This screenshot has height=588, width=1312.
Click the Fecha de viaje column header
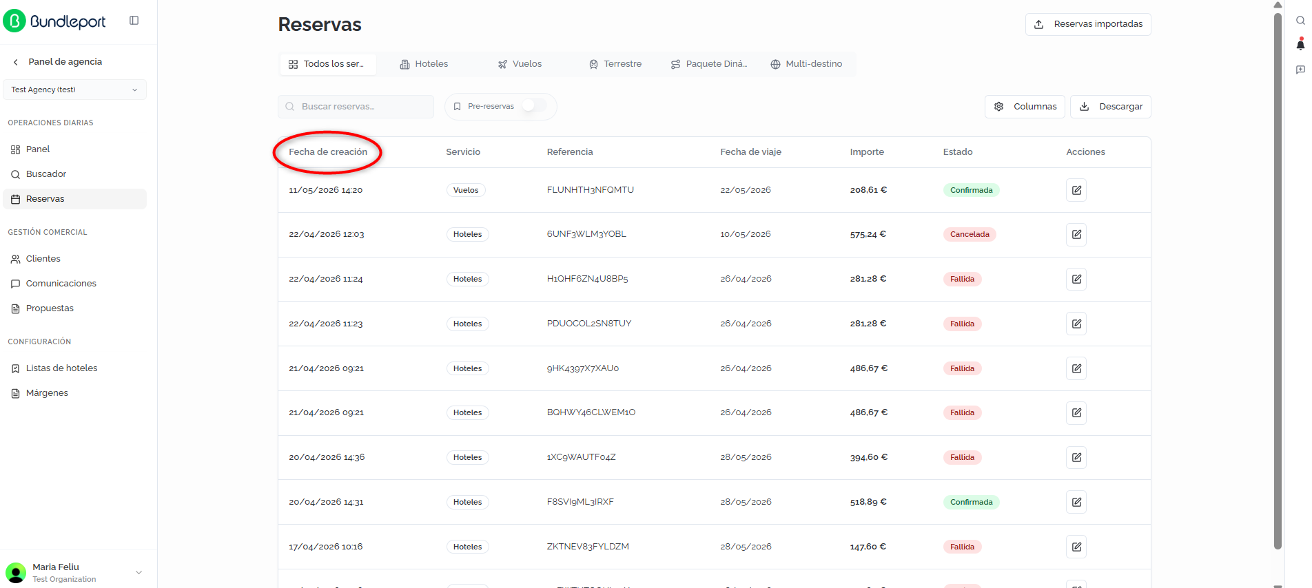[x=750, y=152]
